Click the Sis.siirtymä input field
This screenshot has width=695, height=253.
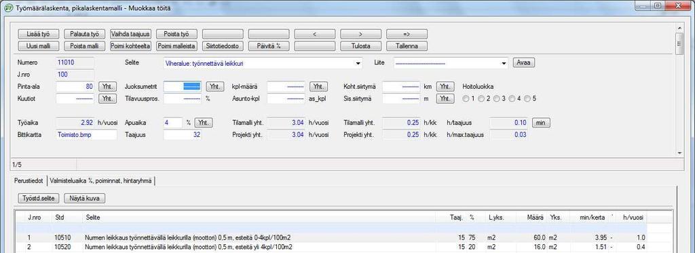(x=401, y=99)
